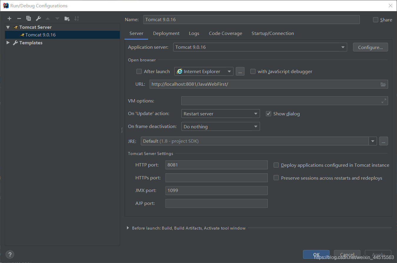The image size is (397, 263).
Task: Browse URL with folder icon
Action: 383,84
